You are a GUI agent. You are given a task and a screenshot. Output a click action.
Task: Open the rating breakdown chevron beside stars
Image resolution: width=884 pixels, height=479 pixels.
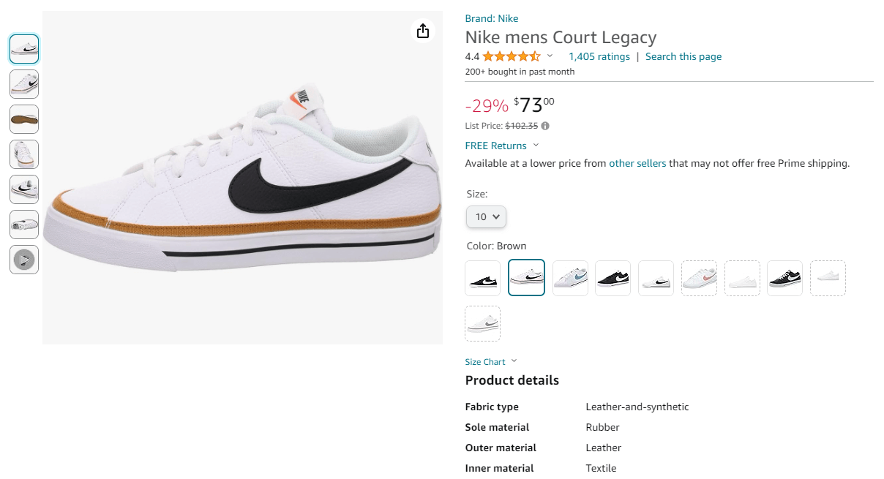550,56
